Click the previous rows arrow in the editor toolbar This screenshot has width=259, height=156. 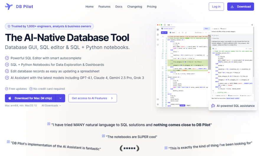click(203, 33)
